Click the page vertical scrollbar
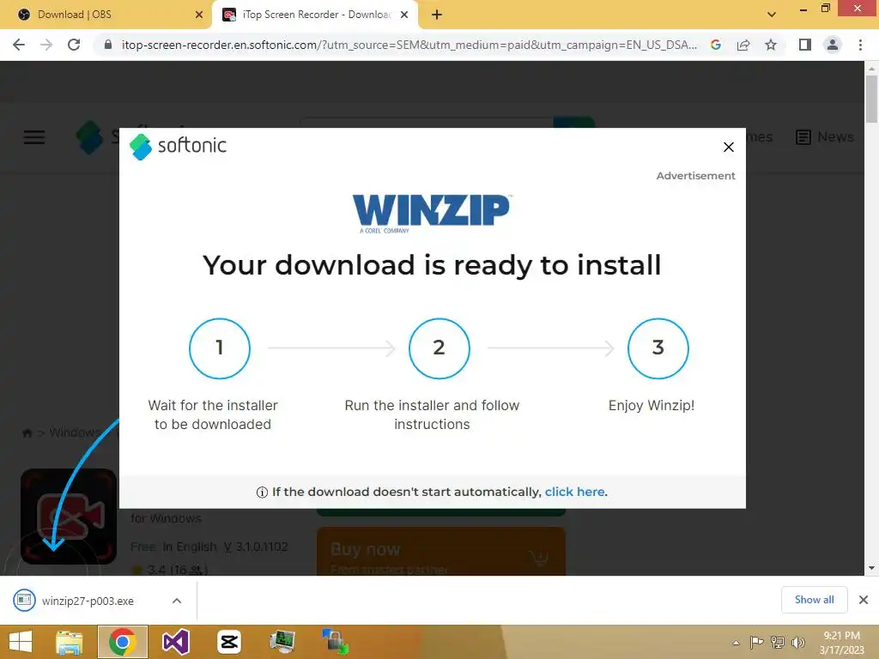This screenshot has height=659, width=879. [871, 99]
